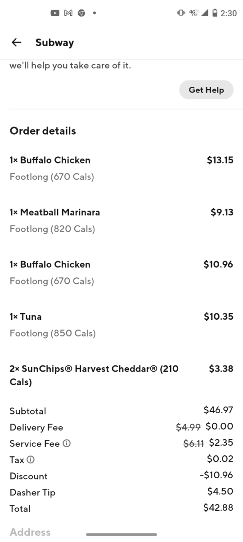Screen dimensions: 243x542
Task: Tap the battery icon in status bar
Action: click(215, 13)
